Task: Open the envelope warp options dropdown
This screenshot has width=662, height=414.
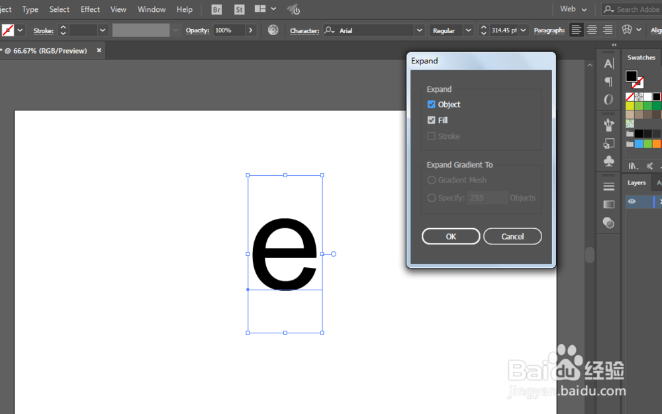Action: pos(638,30)
